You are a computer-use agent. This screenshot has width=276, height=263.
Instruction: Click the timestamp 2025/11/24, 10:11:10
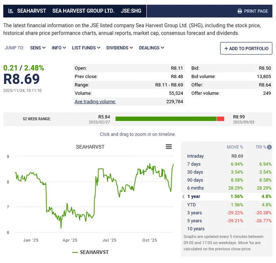22,90
